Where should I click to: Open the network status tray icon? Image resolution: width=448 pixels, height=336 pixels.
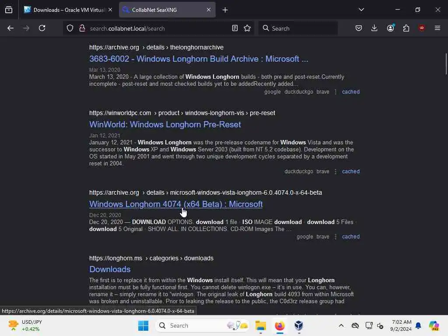coord(369,325)
